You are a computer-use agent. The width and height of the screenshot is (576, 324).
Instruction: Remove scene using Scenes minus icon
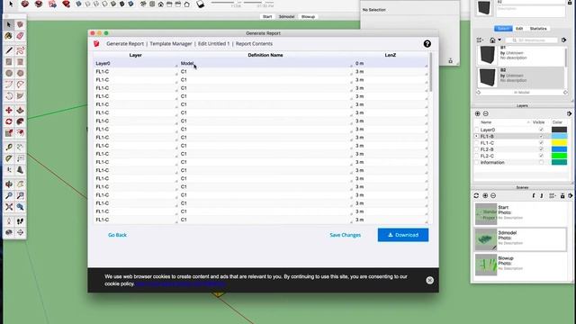(x=493, y=196)
